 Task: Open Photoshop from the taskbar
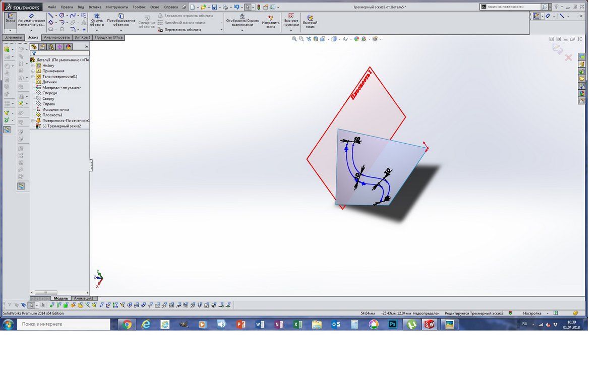pyautogui.click(x=392, y=325)
